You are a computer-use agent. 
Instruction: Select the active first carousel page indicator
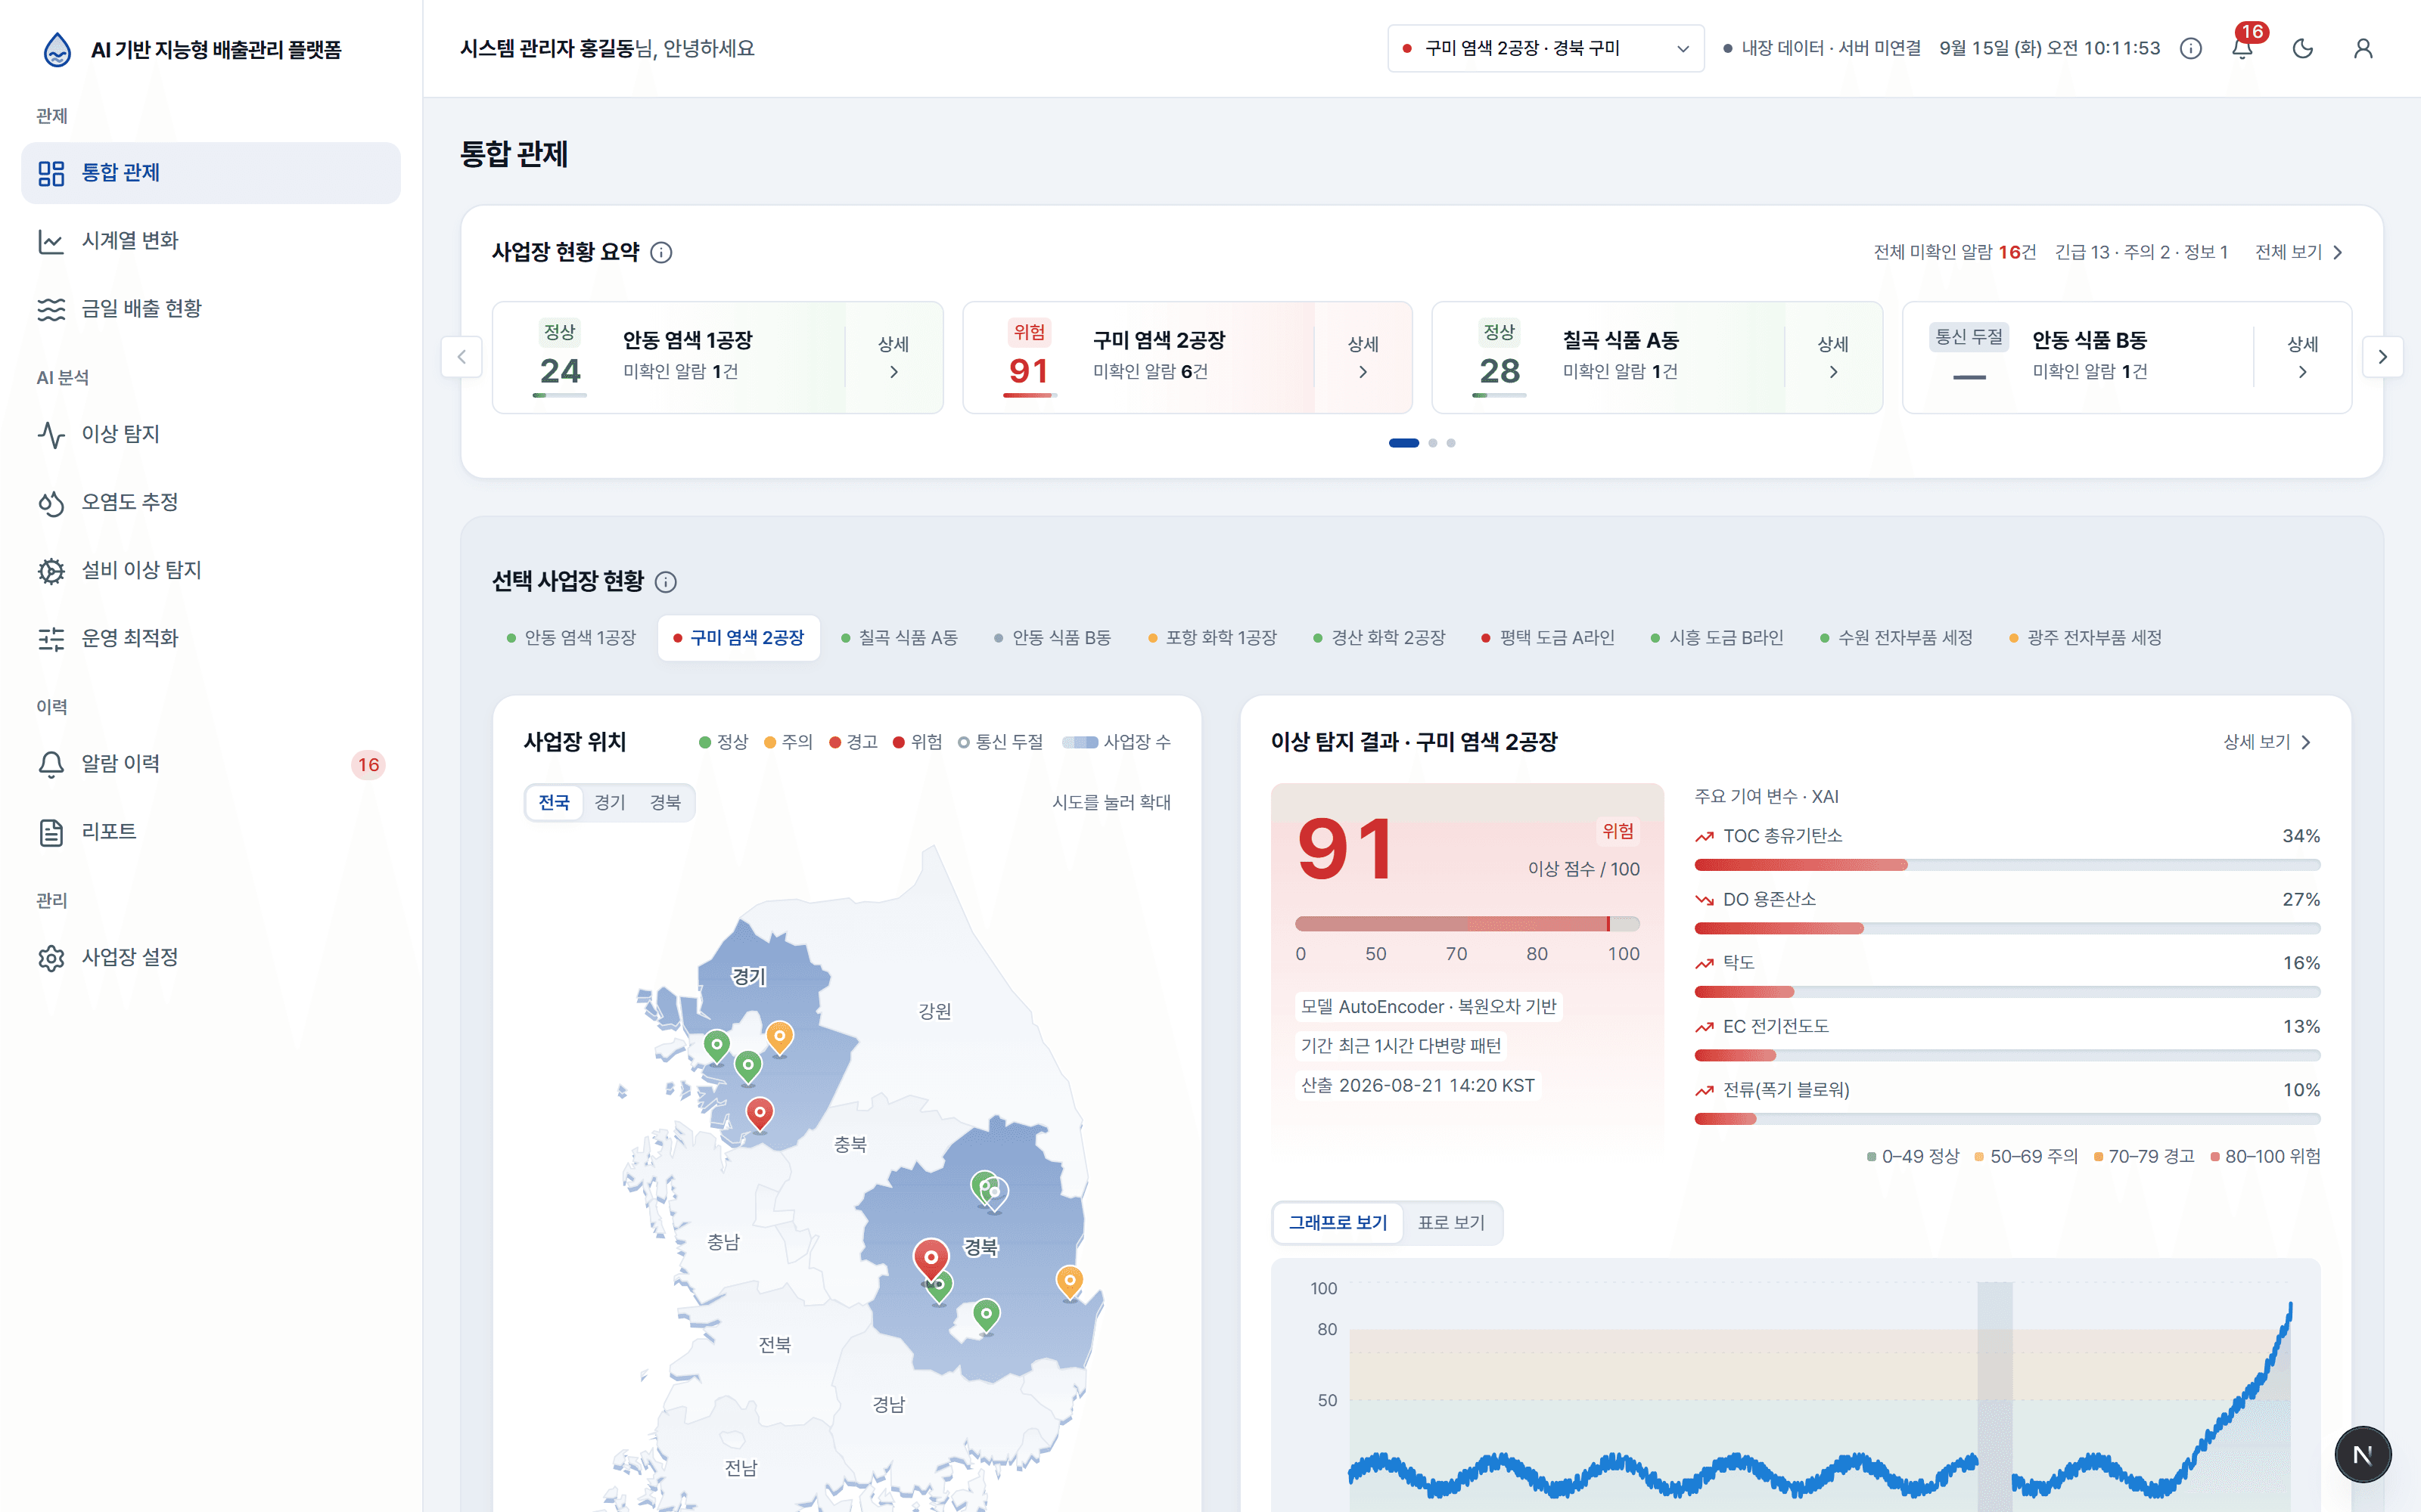1403,443
